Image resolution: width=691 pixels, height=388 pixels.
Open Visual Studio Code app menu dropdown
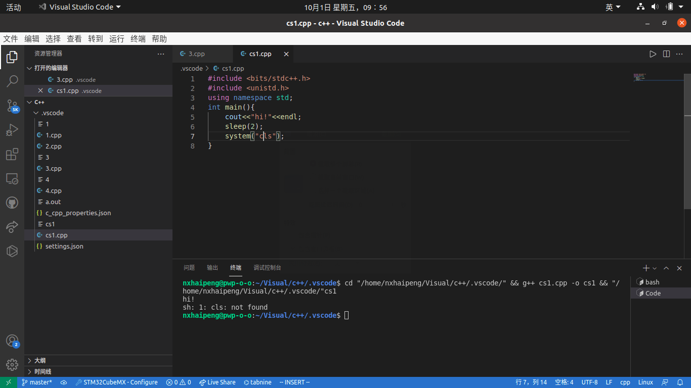point(80,7)
